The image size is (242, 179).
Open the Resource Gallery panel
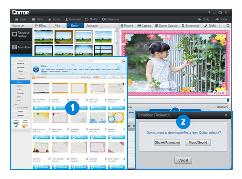click(x=21, y=34)
